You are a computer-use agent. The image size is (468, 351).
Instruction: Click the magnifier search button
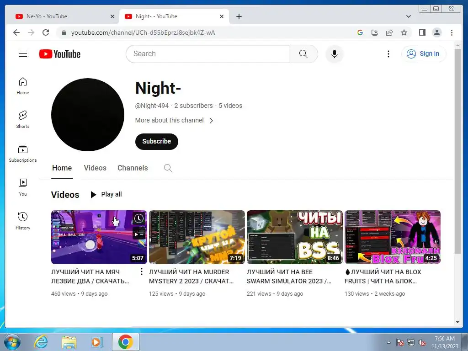[303, 54]
